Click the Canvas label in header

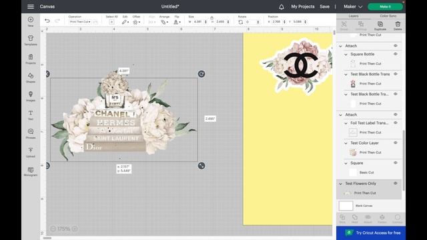pos(47,7)
